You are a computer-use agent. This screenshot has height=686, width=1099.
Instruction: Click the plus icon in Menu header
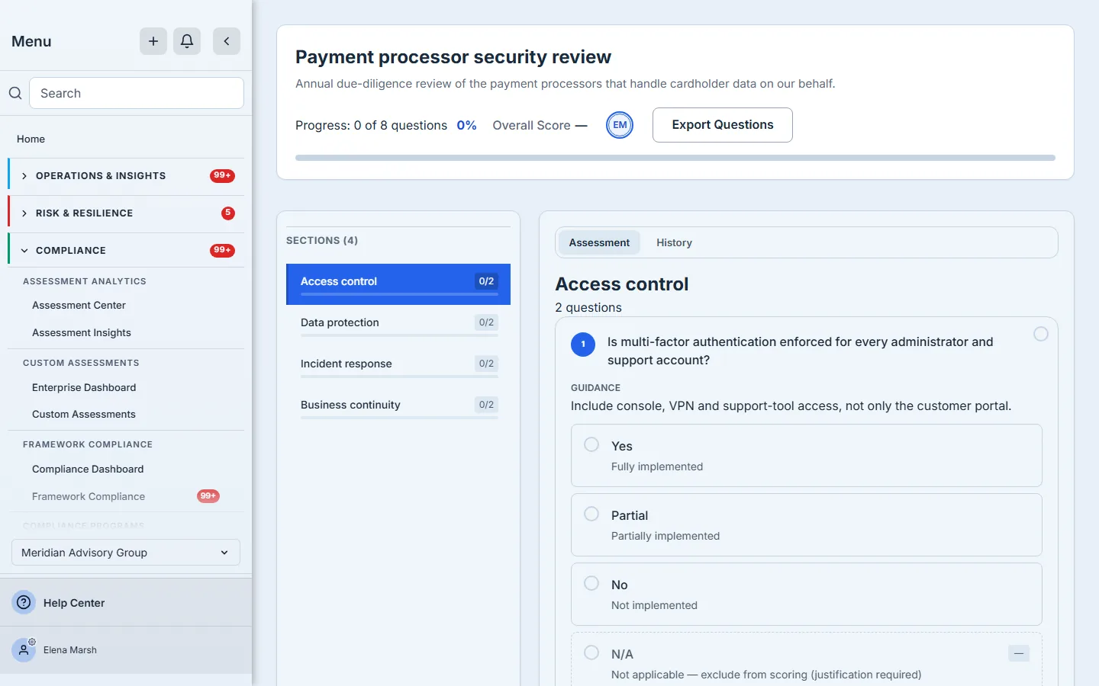[153, 41]
